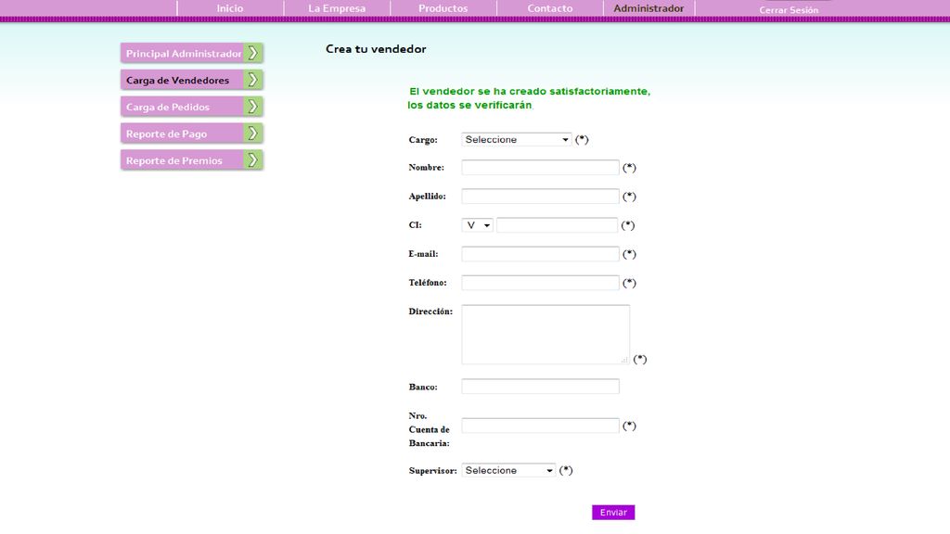The image size is (950, 534).
Task: Click arrow icon beside Reporte de Pago
Action: click(x=253, y=133)
